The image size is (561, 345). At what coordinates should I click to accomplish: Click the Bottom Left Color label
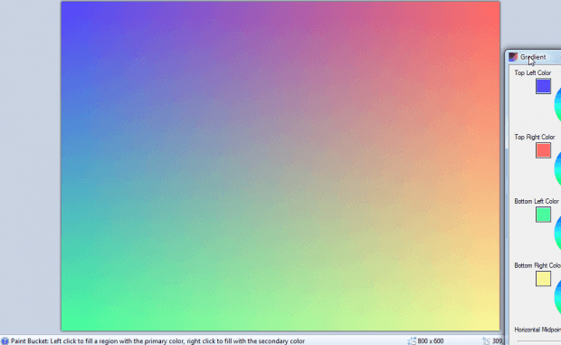(x=537, y=201)
